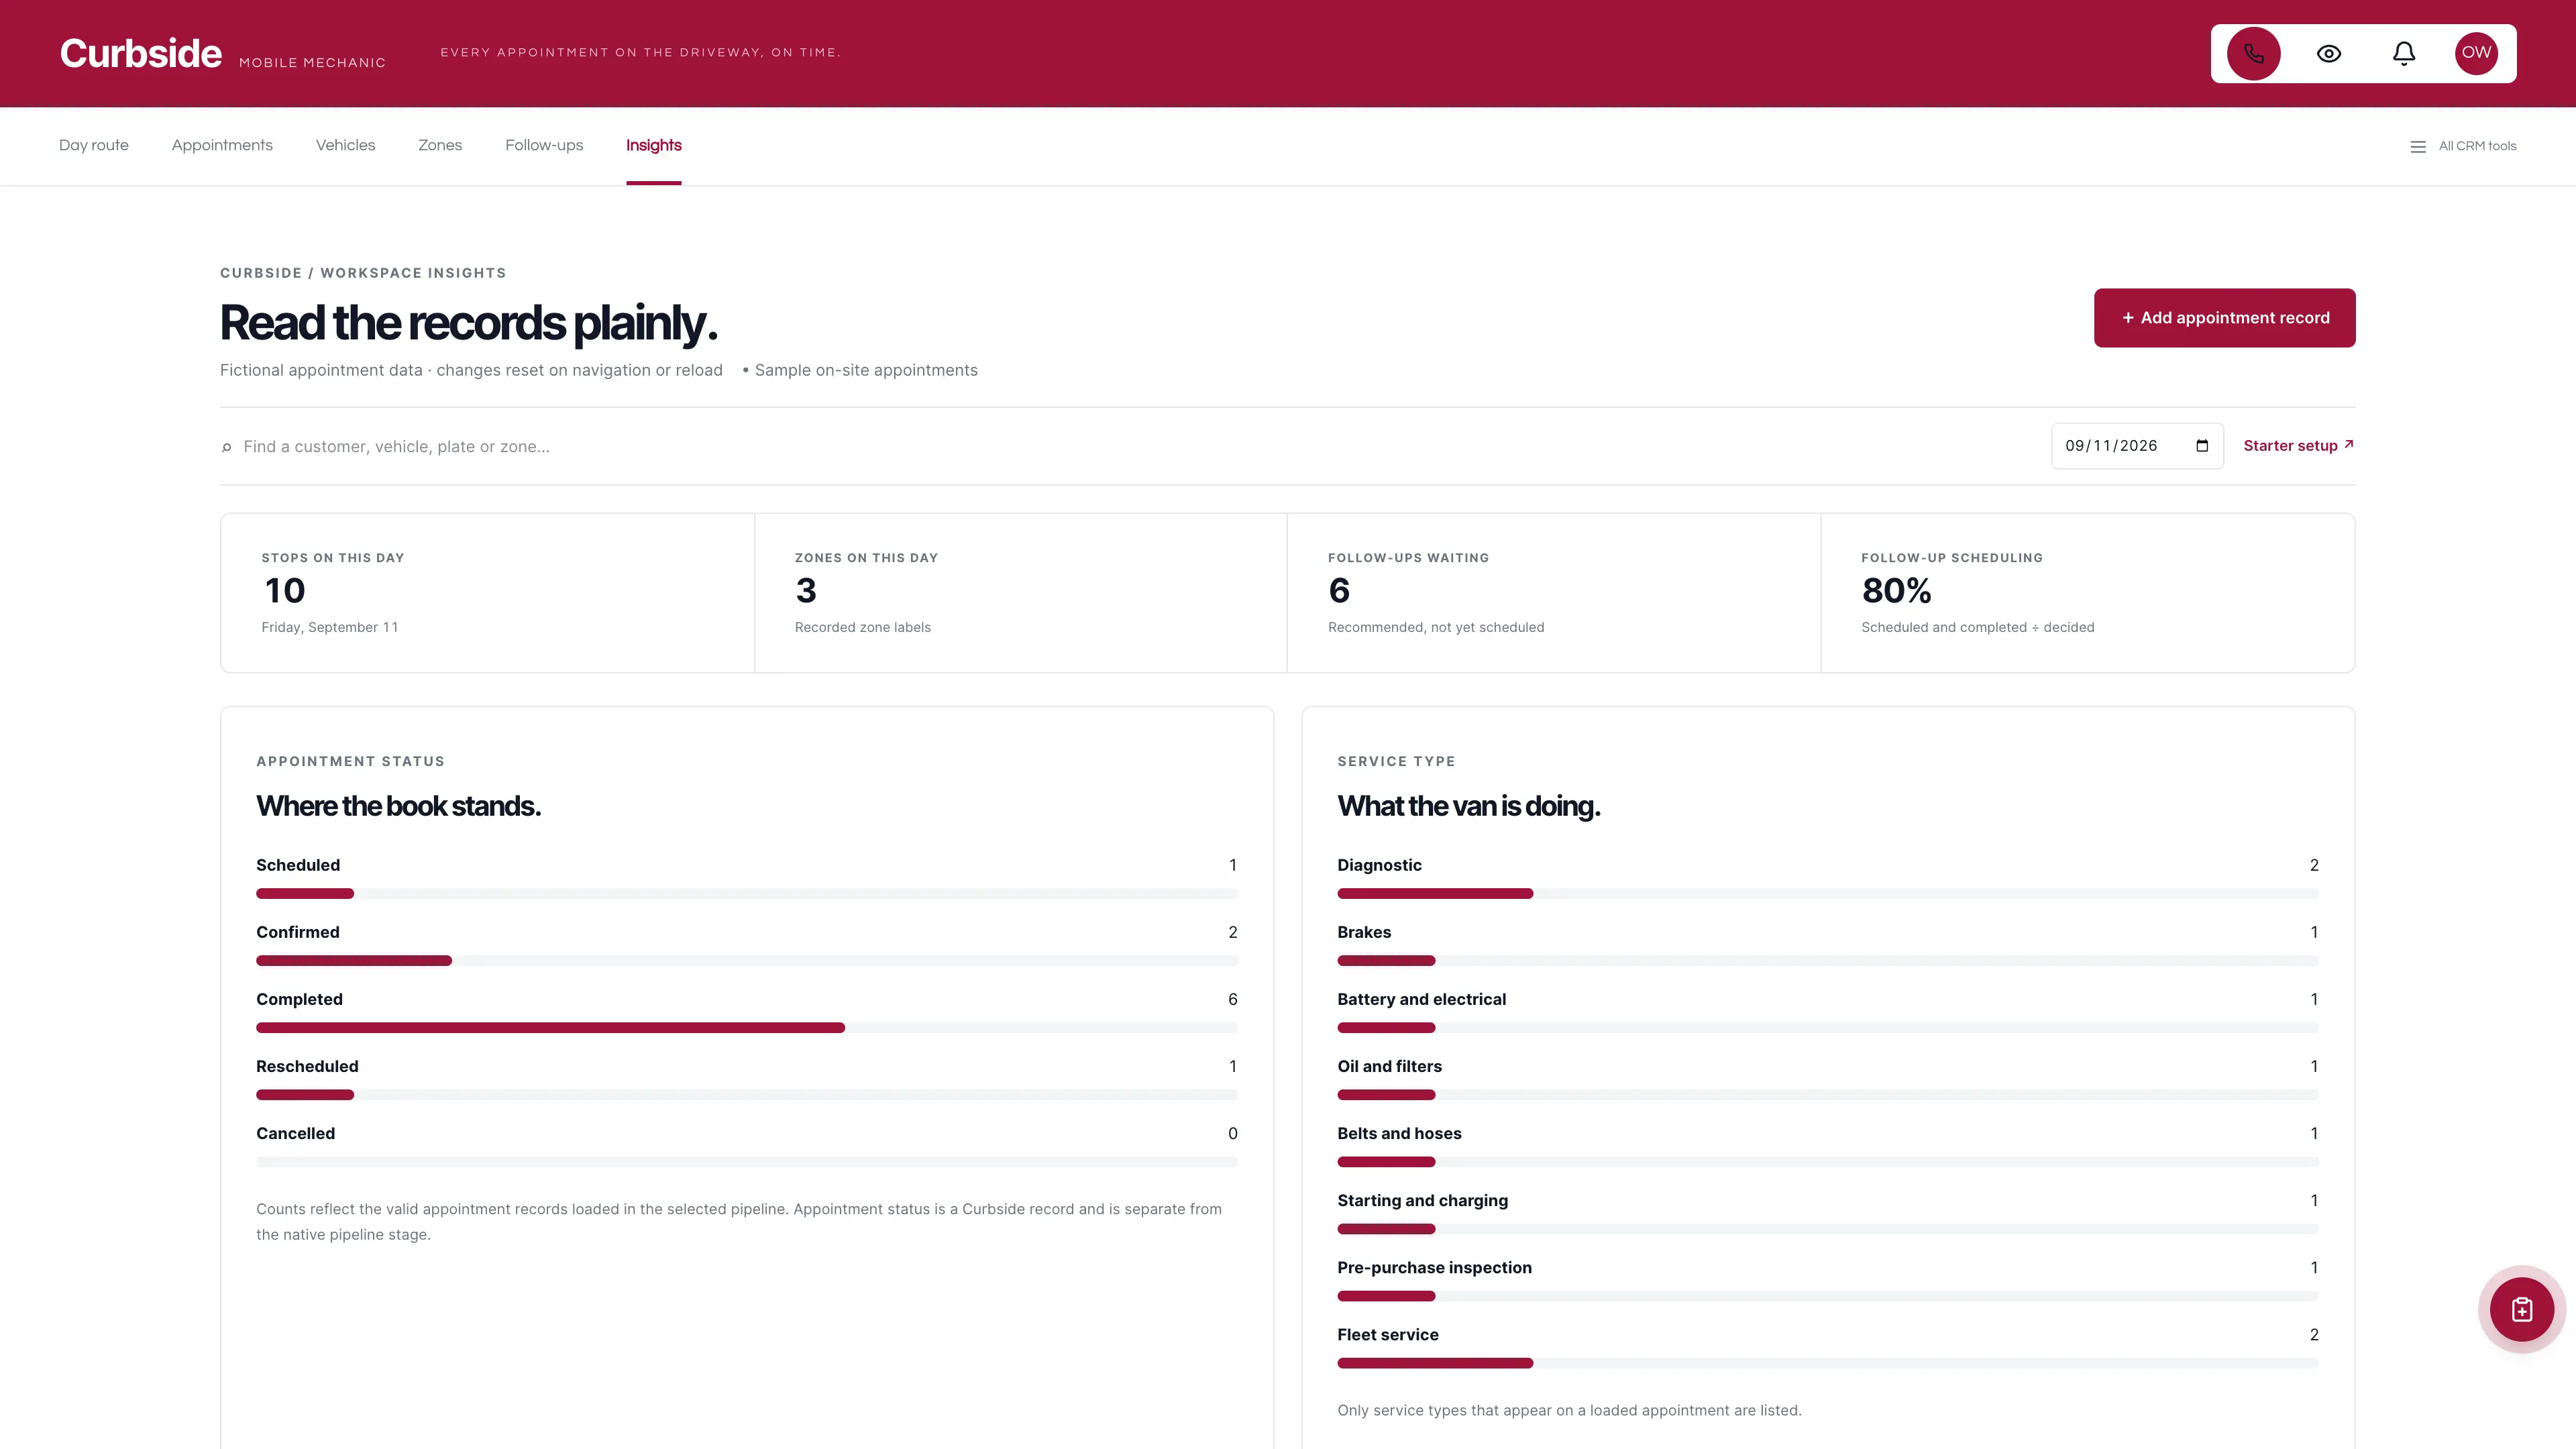
Task: Switch to Day route tab
Action: coord(94,145)
